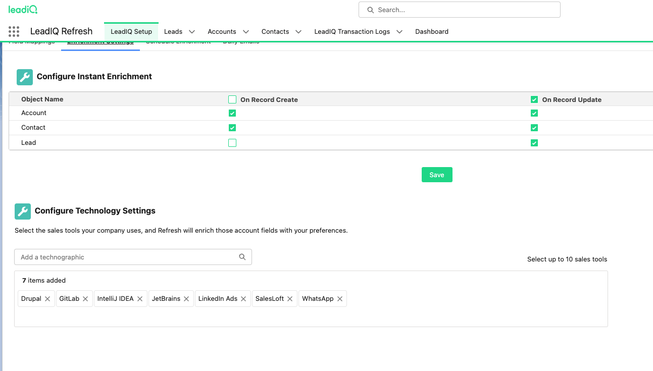Click the leadiQ logo
653x371 pixels.
(x=23, y=9)
